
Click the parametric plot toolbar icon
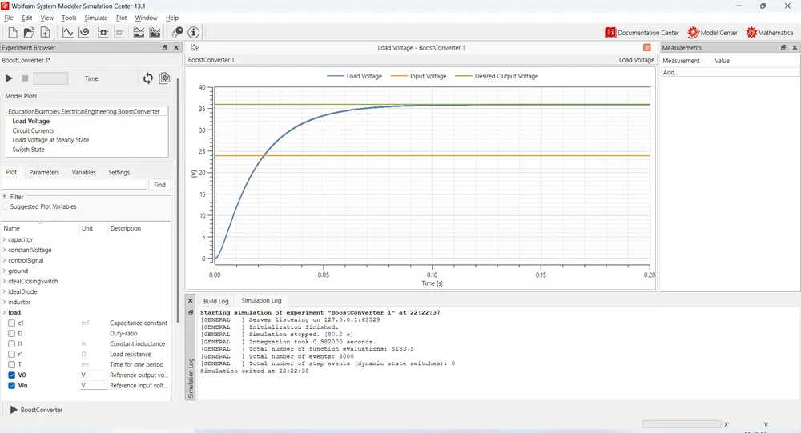pyautogui.click(x=84, y=33)
